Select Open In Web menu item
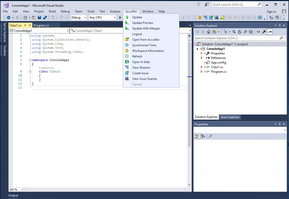 [151, 62]
